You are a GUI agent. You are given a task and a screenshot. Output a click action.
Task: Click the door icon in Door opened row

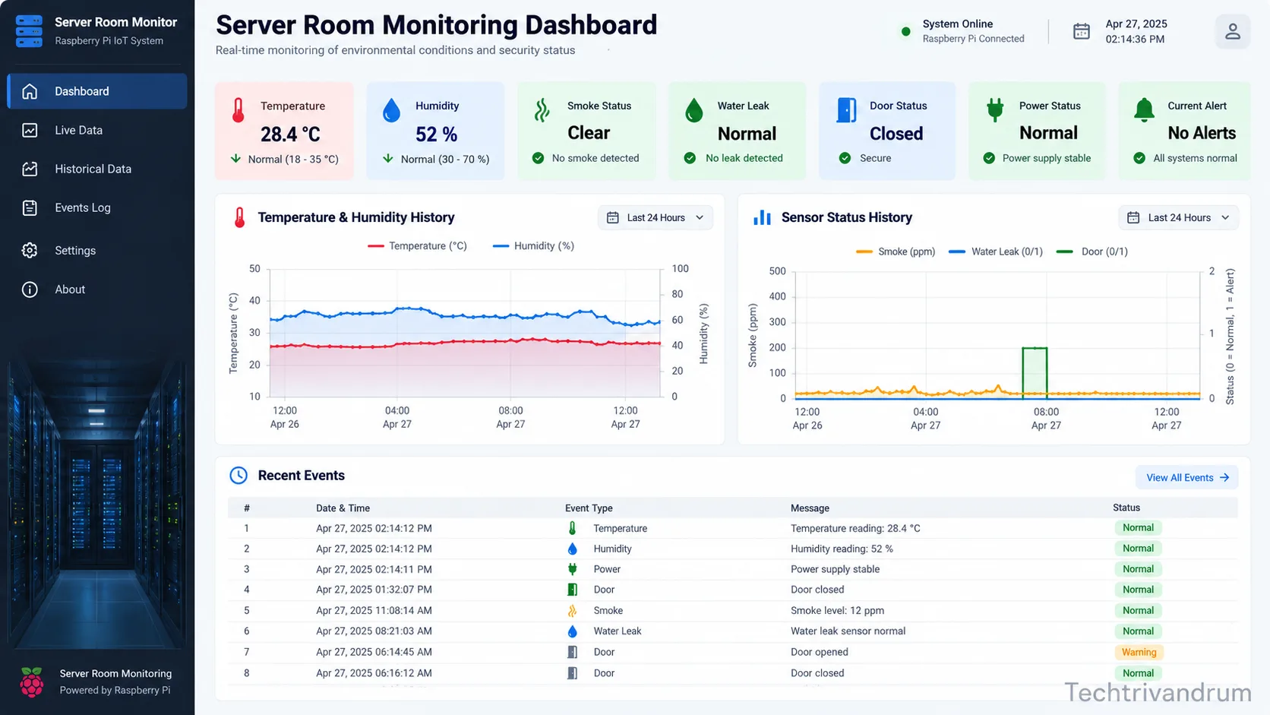[x=572, y=652]
